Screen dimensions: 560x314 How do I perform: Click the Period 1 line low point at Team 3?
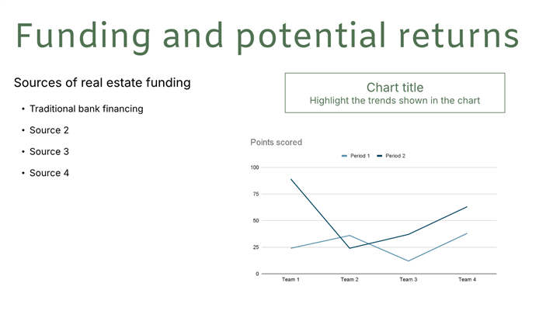click(x=408, y=261)
